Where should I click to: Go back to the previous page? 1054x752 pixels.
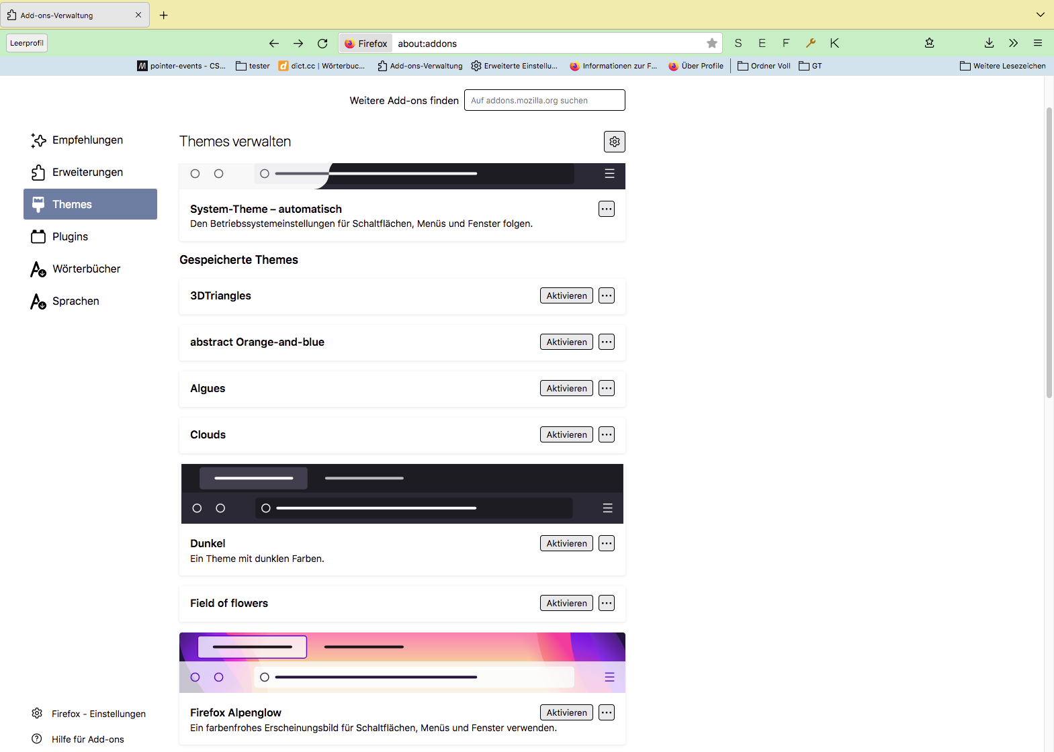(274, 44)
